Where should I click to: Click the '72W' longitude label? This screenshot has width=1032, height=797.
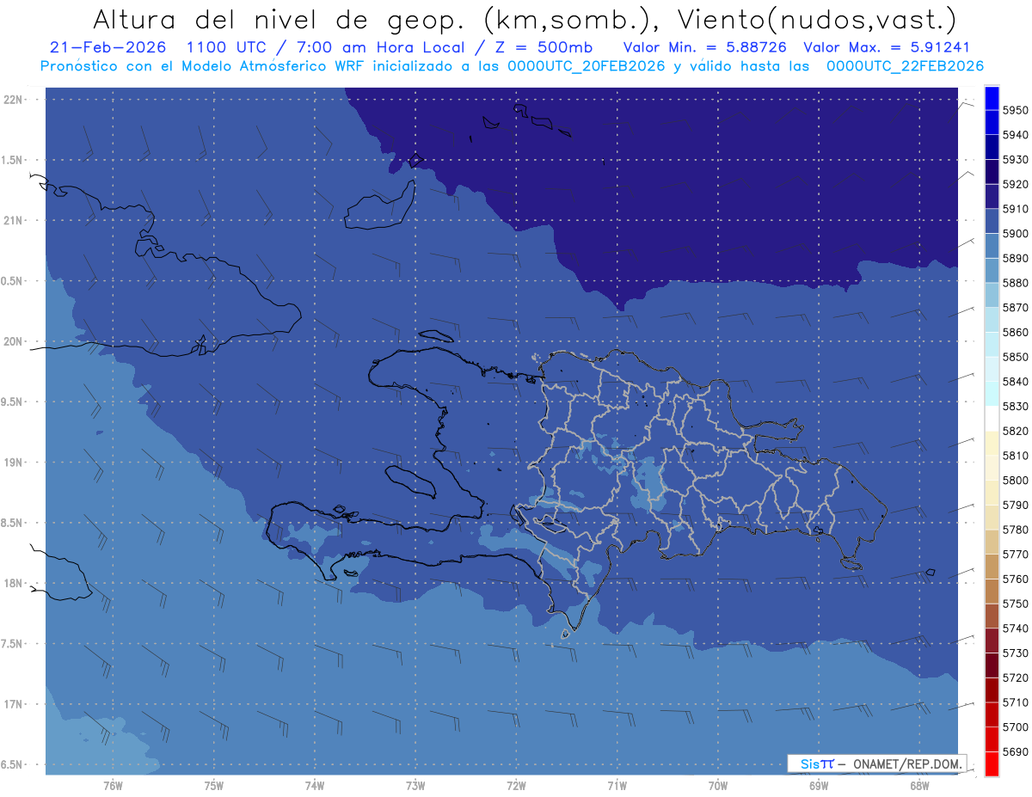tap(516, 786)
